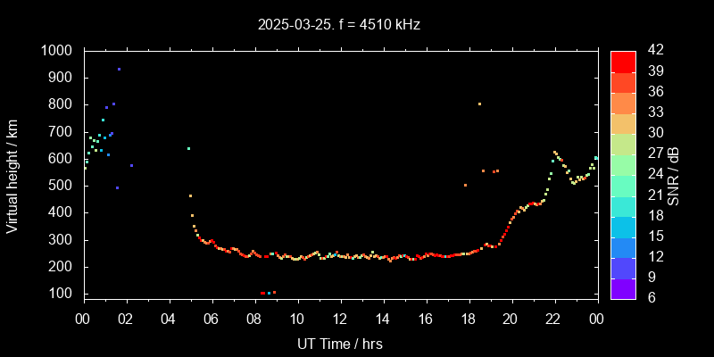Viewport: 714px width, 357px height.
Task: Click the red data points near 100 km
Action: tap(262, 293)
